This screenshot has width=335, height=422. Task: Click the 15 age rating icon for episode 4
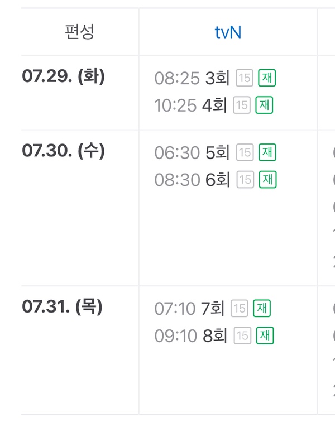pos(242,105)
